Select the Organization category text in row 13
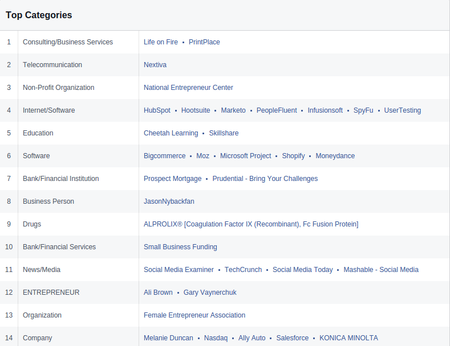The height and width of the screenshot is (346, 450). tap(42, 315)
